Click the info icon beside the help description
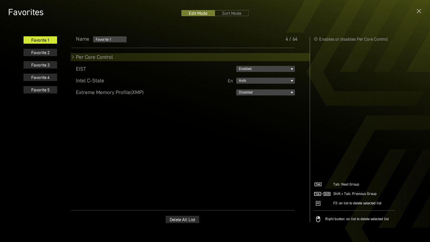430x242 pixels. click(x=316, y=39)
